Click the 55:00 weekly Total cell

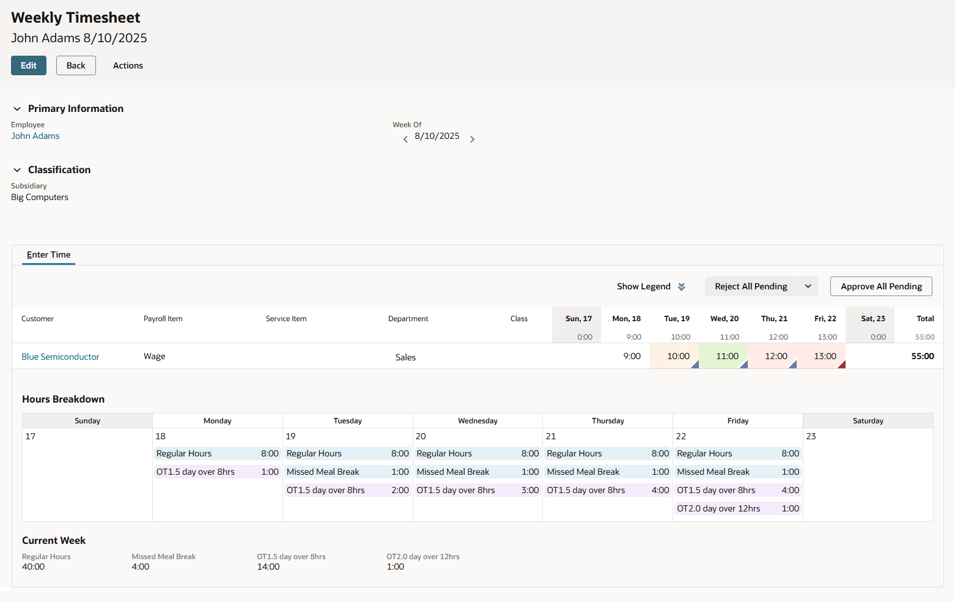tap(922, 355)
